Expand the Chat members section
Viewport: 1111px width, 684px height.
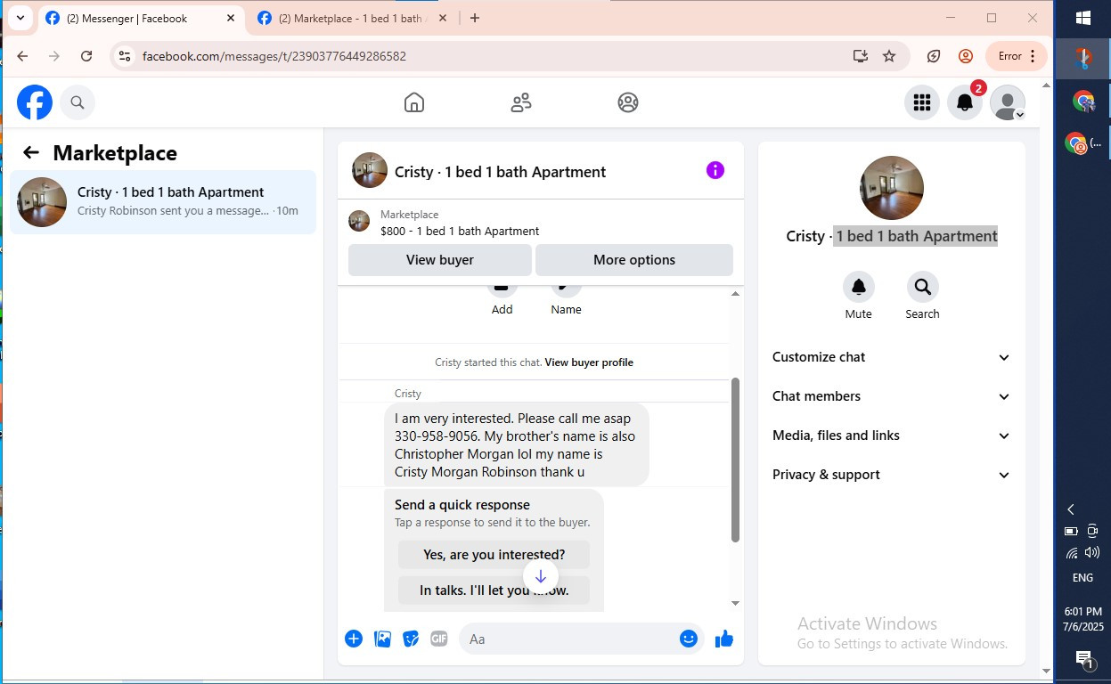pyautogui.click(x=891, y=396)
